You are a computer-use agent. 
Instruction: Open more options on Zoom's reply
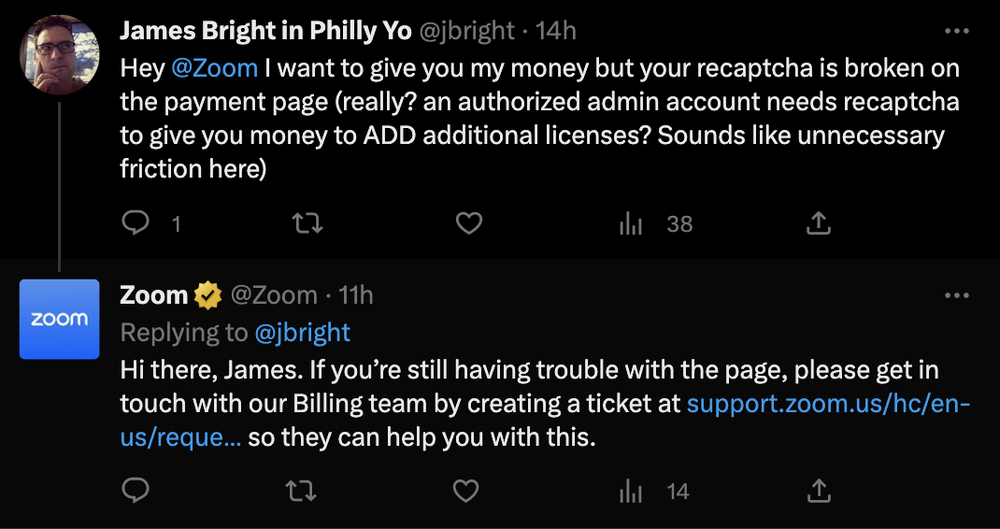(957, 296)
